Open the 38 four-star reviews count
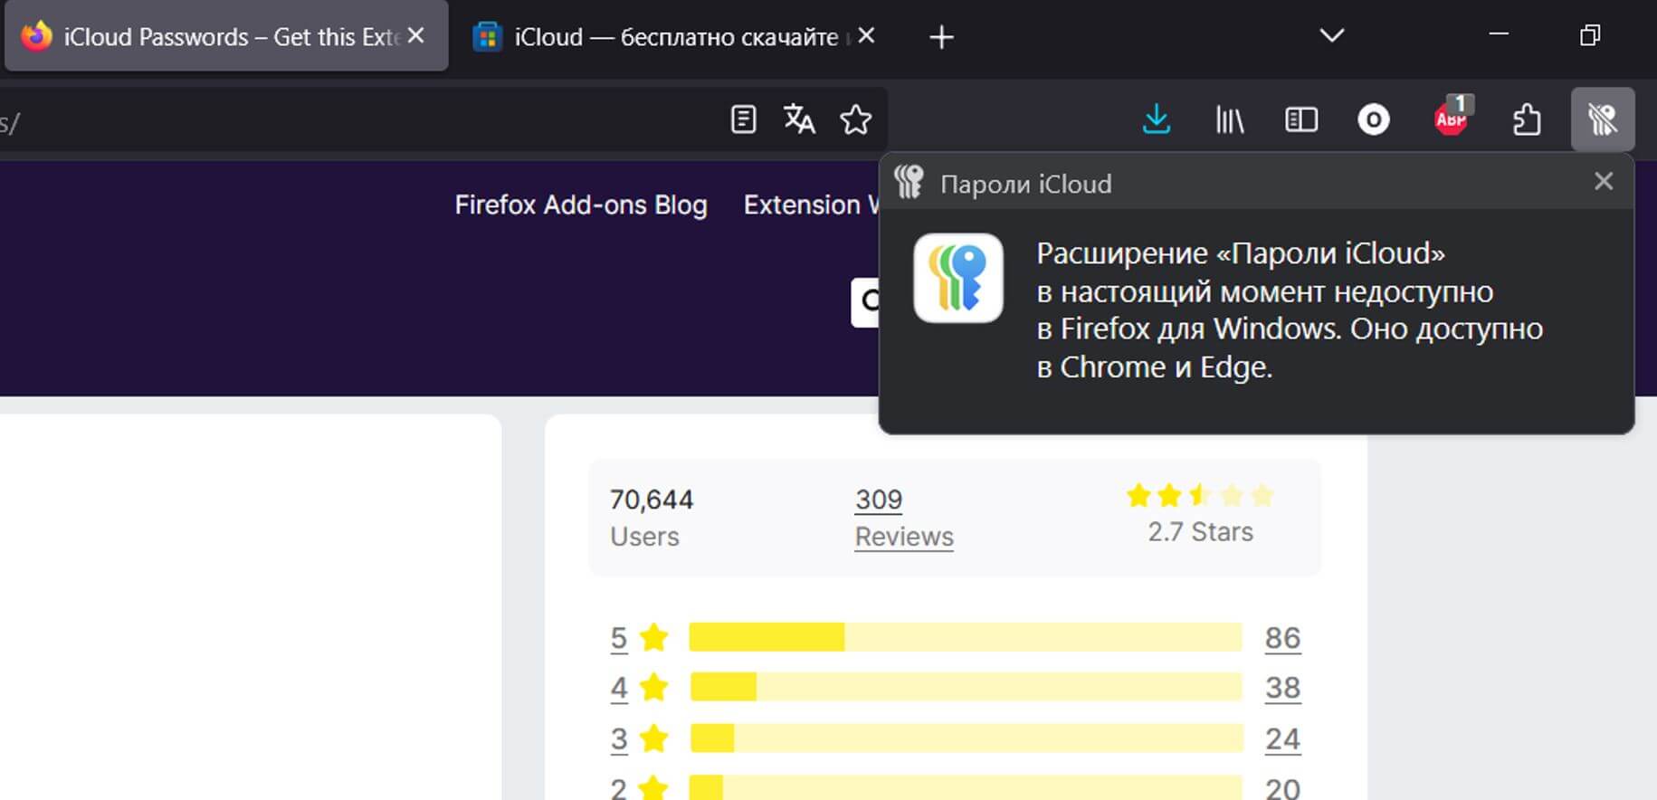 coord(1282,688)
